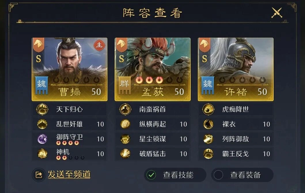Select the 纵横再起 skill row
The height and width of the screenshot is (193, 305).
(x=153, y=124)
